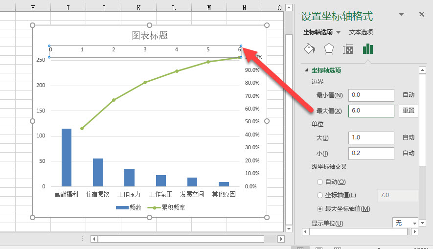This screenshot has width=433, height=249.
Task: Click the chart title 图表标题
Action: [x=150, y=35]
